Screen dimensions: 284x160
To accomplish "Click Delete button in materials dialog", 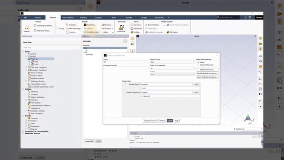I will tap(162, 120).
